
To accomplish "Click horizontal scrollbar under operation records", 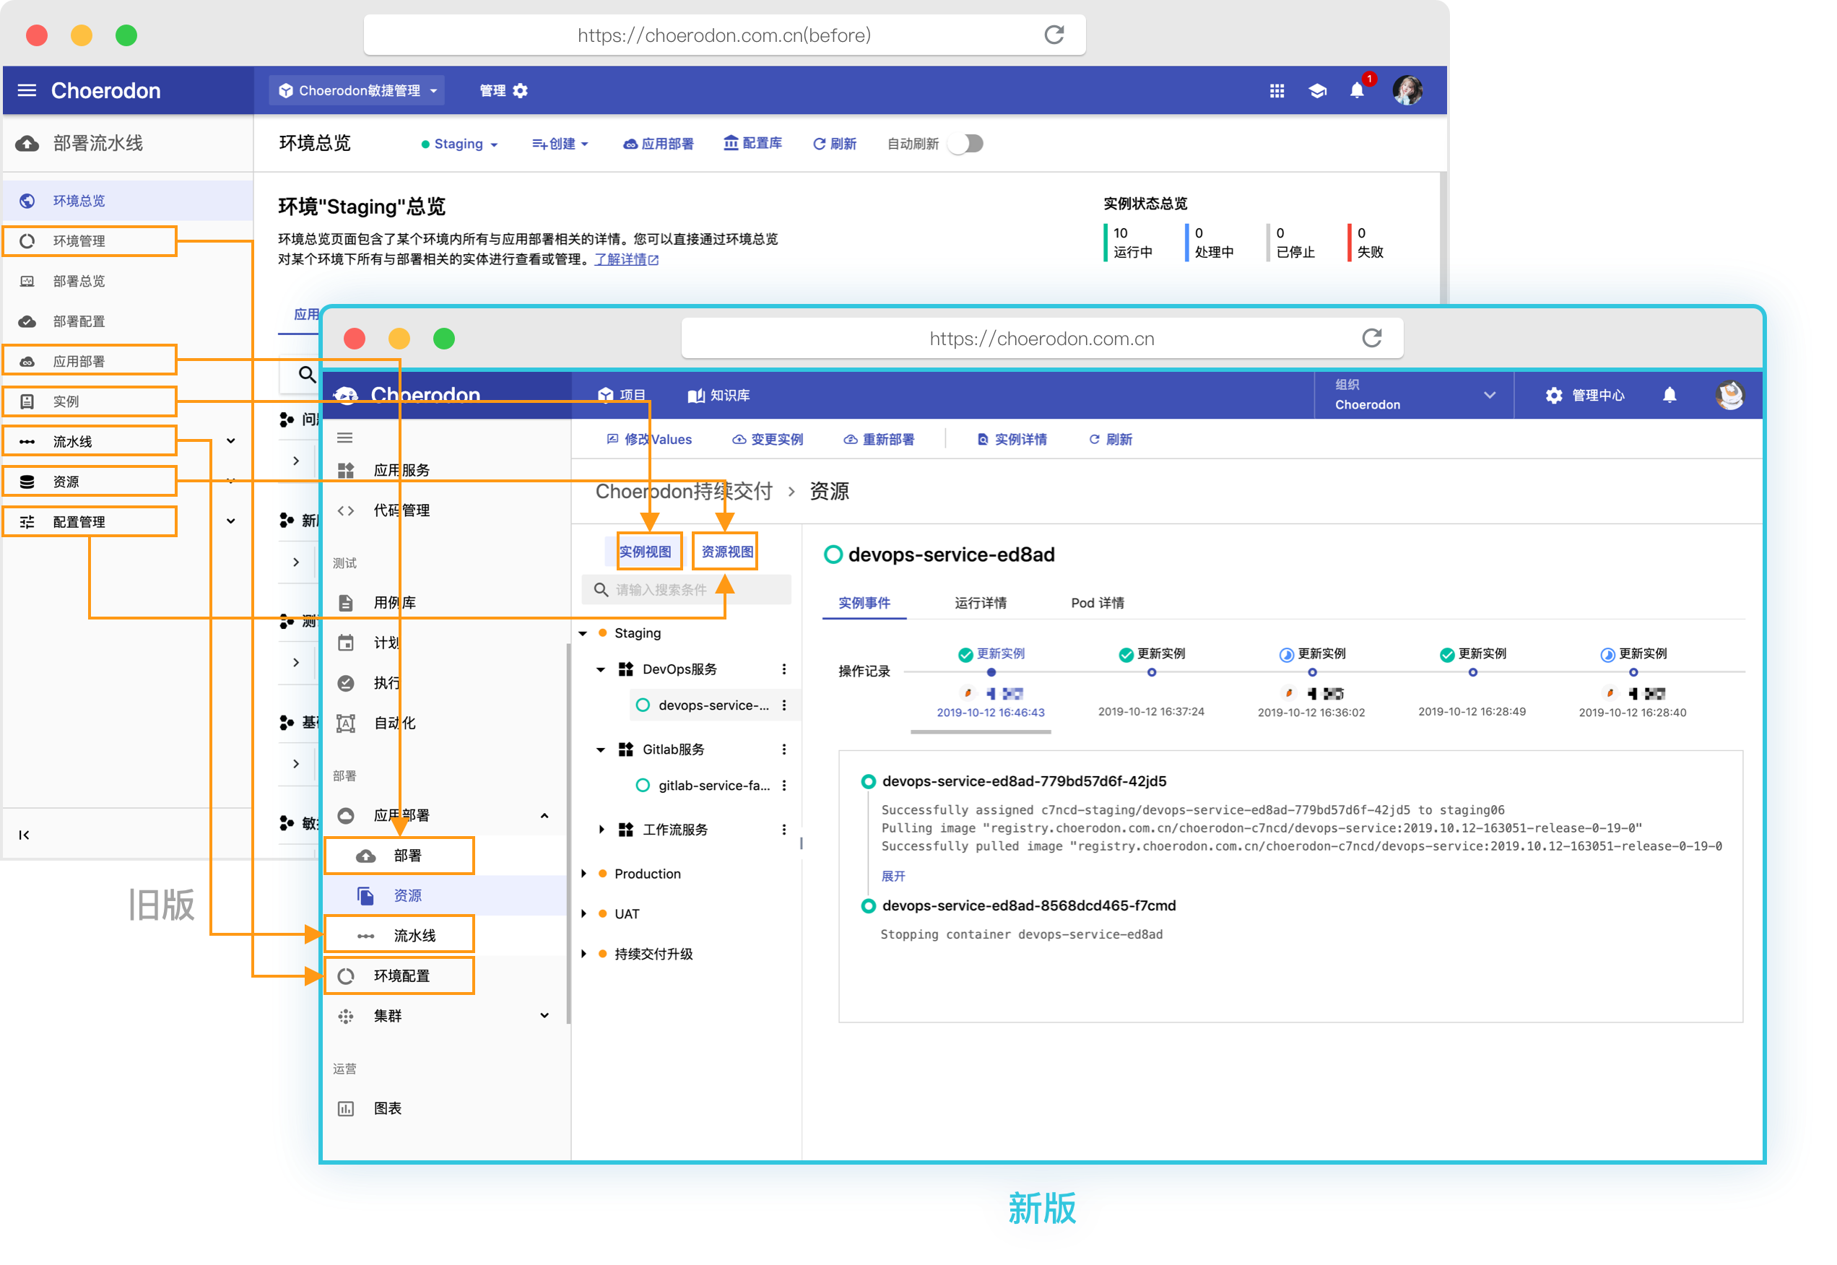I will [x=981, y=731].
